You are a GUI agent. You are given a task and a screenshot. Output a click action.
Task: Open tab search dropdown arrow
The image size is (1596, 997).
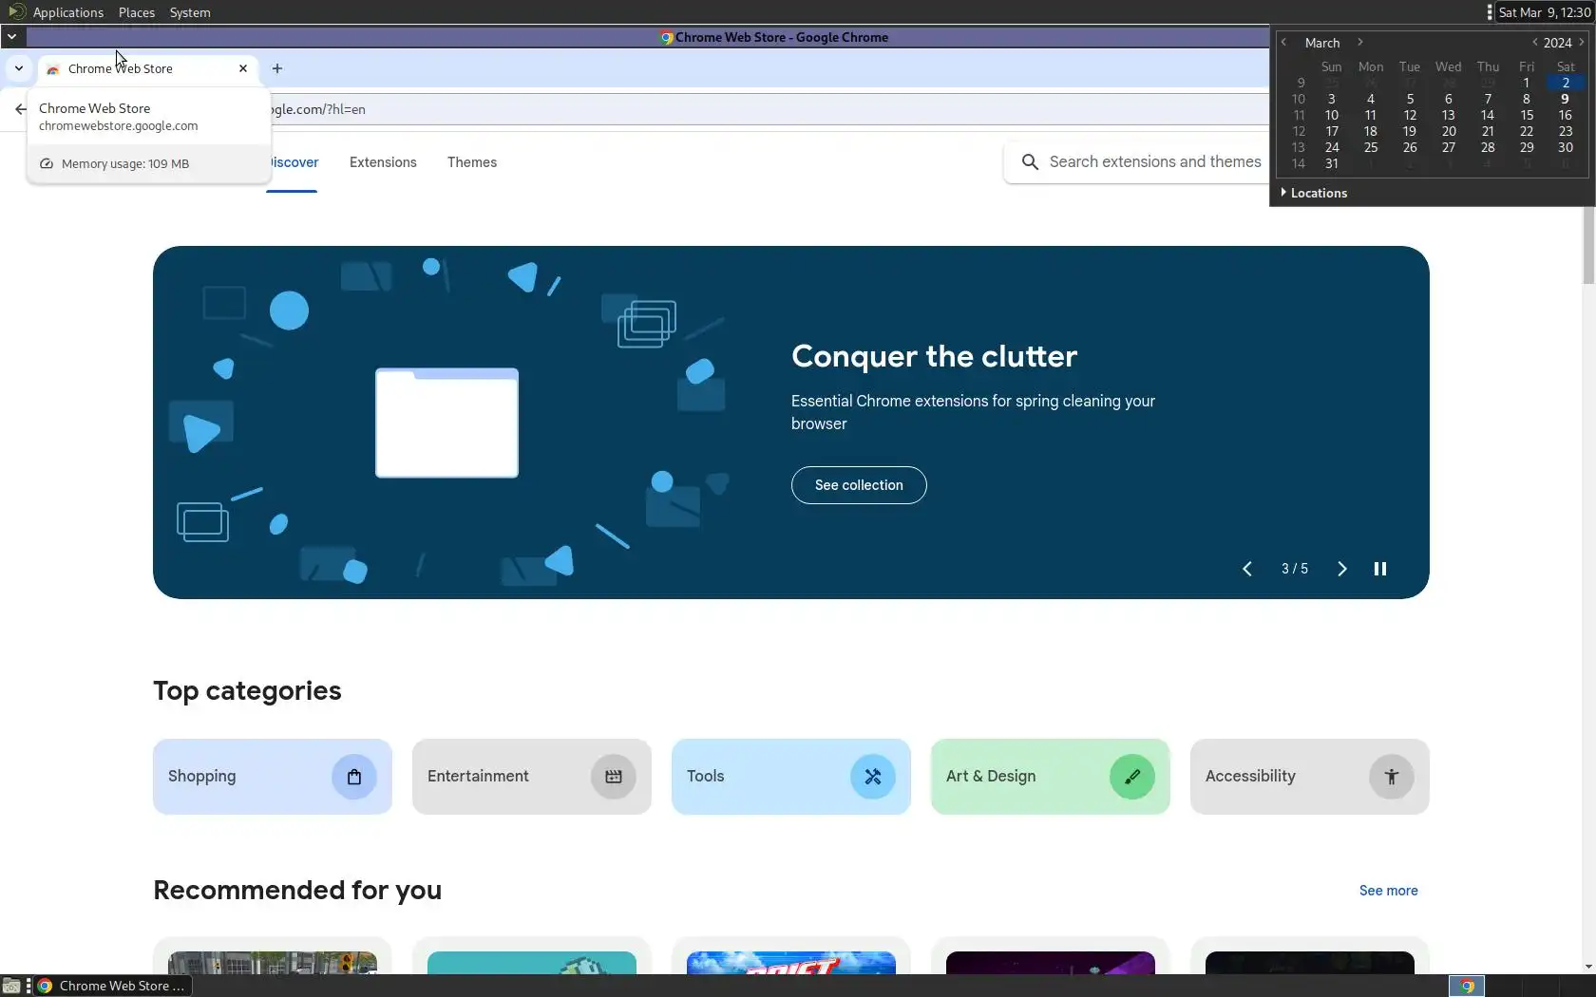click(19, 68)
